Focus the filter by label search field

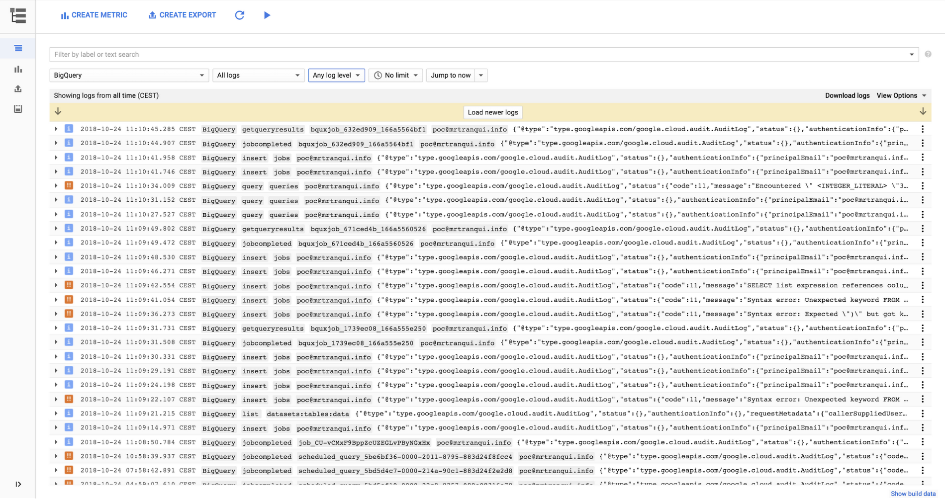477,55
